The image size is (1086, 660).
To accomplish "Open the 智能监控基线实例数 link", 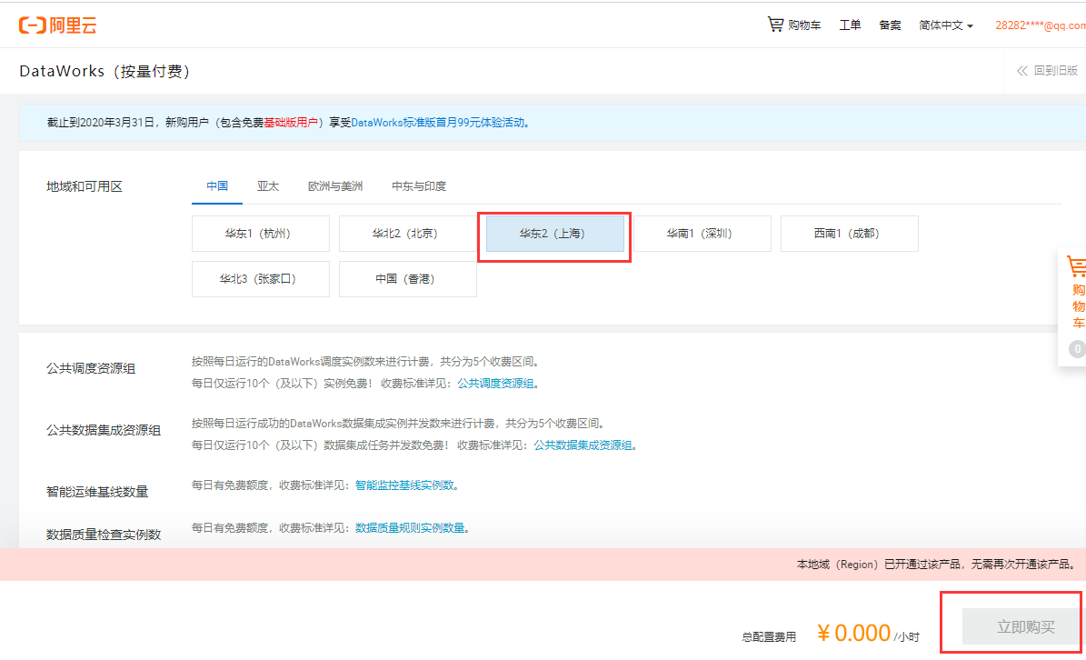I will point(404,485).
